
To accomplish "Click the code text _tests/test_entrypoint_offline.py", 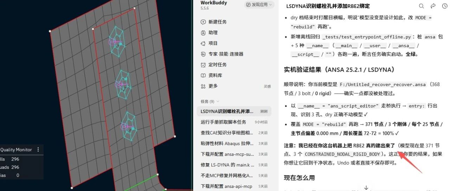I will tap(366, 37).
